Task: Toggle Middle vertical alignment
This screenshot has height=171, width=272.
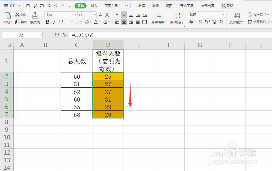Action: [124, 15]
